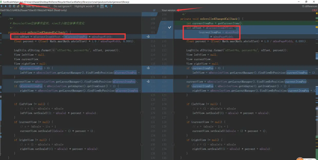Jump to next difference with down arrow

pyautogui.click(x=5, y=6)
